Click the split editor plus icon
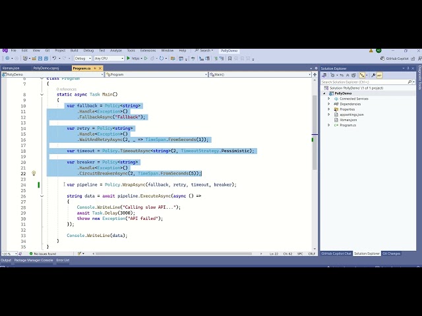The width and height of the screenshot is (422, 316). (x=315, y=74)
